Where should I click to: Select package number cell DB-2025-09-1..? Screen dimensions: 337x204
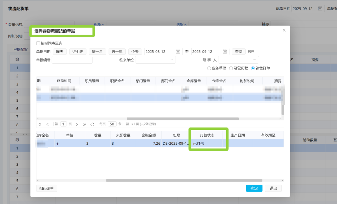[176, 143]
